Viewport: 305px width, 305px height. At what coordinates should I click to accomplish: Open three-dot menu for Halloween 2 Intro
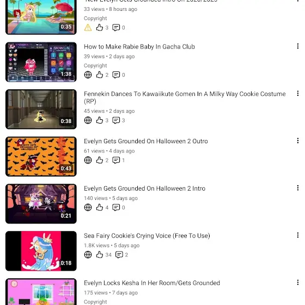point(298,188)
